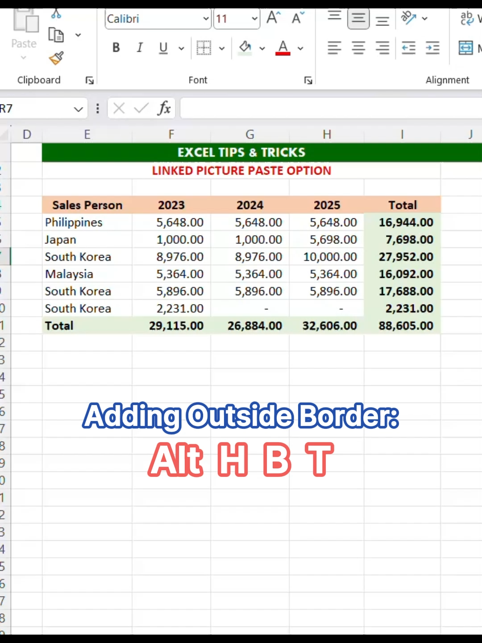This screenshot has width=482, height=643.
Task: Toggle underline formatting
Action: pos(163,48)
